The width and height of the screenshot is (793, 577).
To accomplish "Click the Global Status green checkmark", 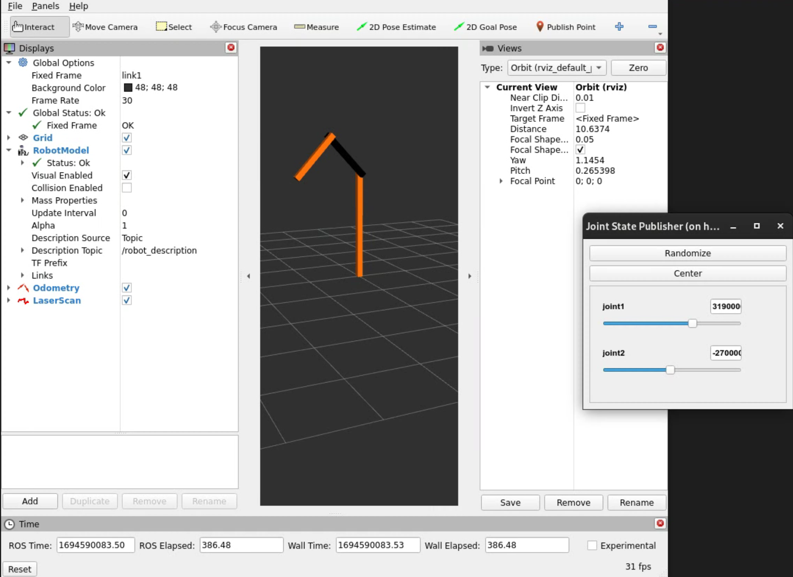I will point(23,113).
